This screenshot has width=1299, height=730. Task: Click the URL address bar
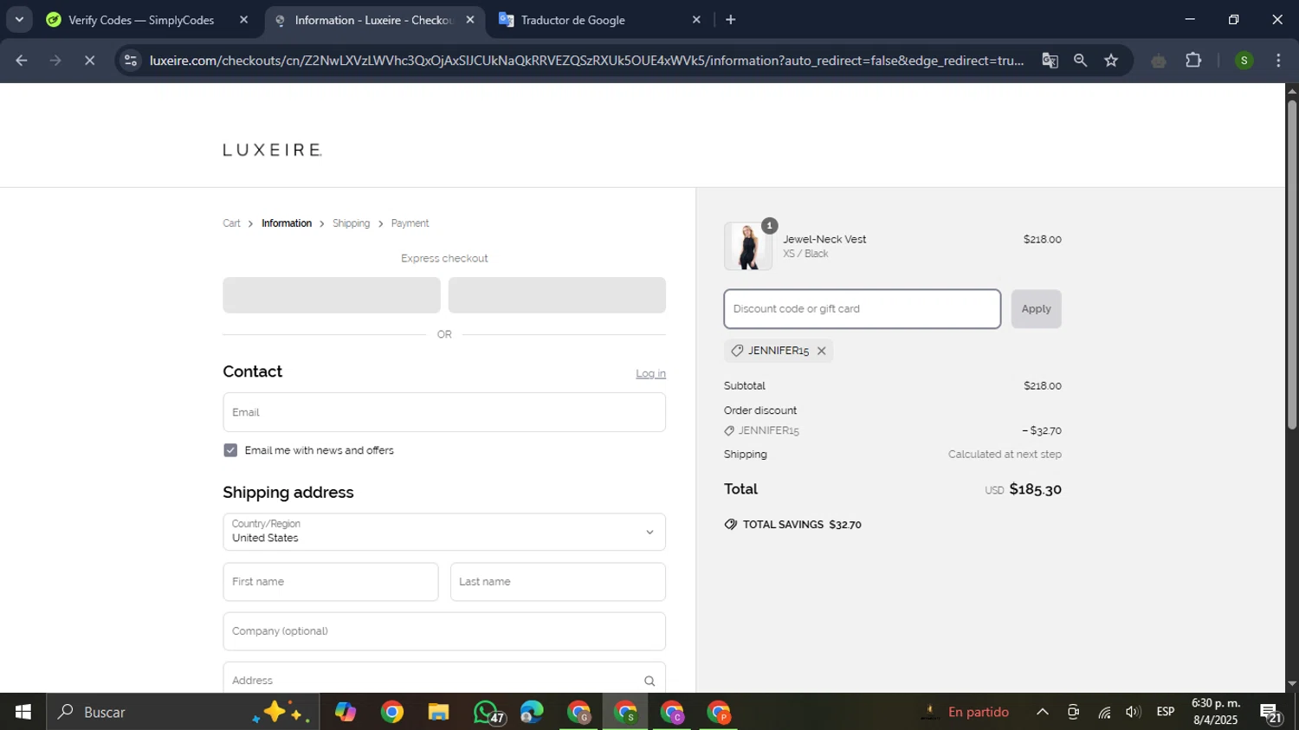point(586,61)
